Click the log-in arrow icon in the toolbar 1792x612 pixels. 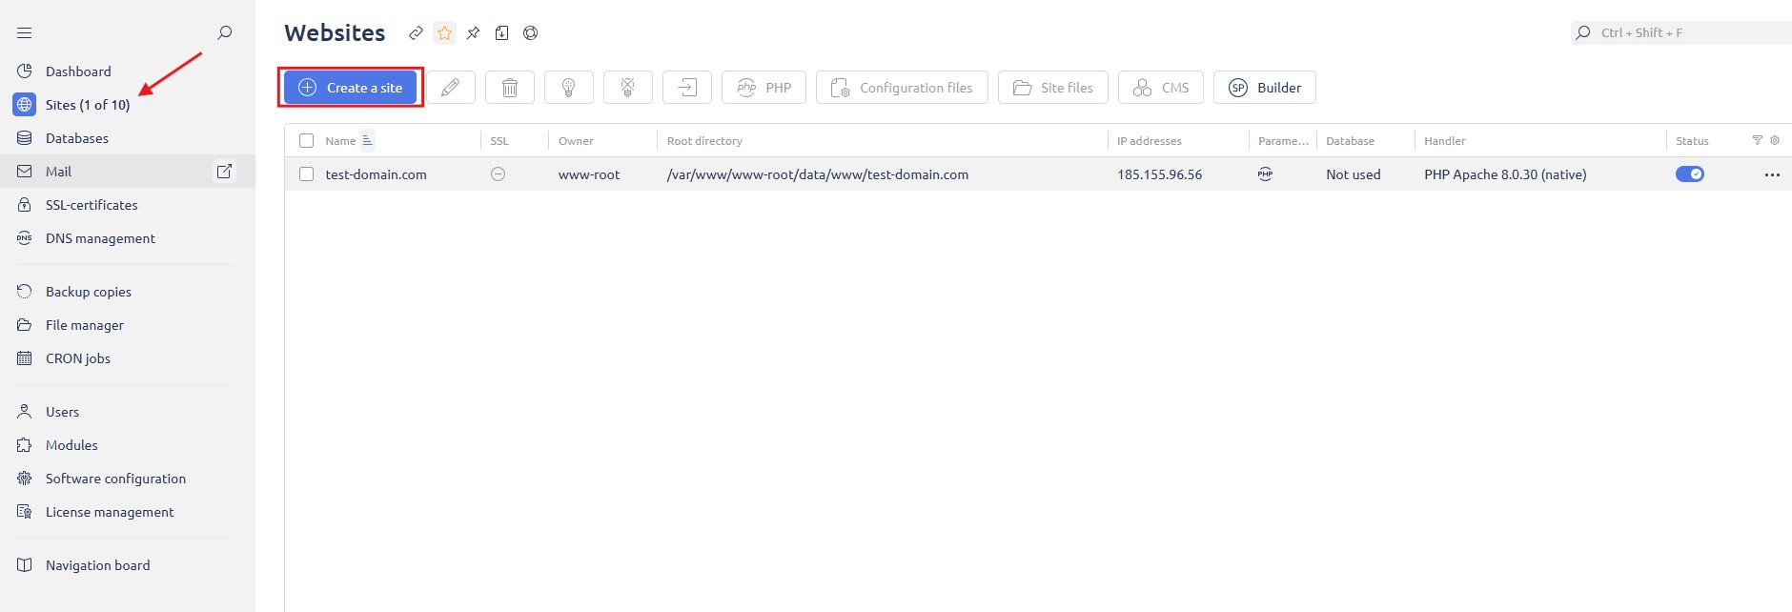tap(687, 88)
